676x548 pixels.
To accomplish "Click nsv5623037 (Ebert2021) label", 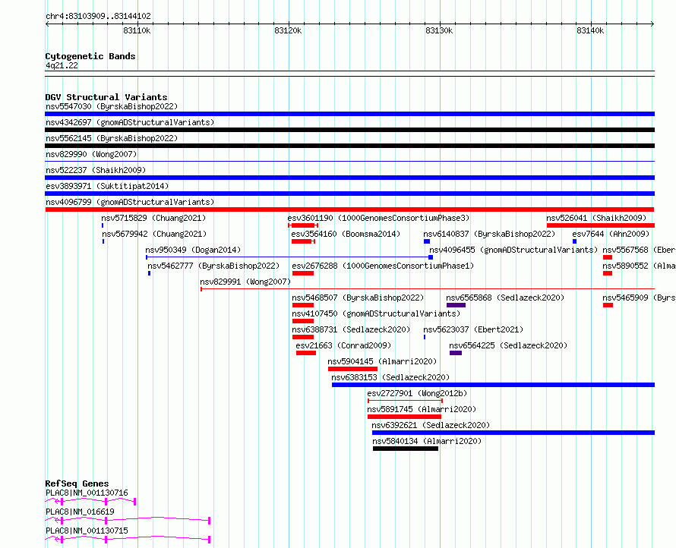I will [474, 329].
